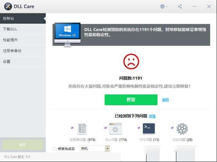217x162 pixels.
Task: Enable the 修复完成后 checkbox
Action: [55, 149]
